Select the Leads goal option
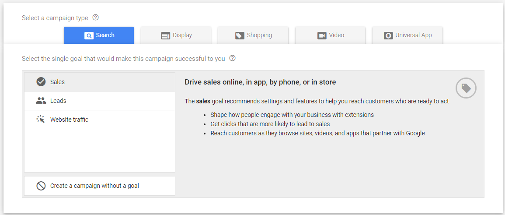 pos(58,101)
